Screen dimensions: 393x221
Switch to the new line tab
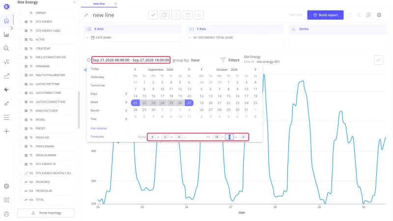[99, 4]
